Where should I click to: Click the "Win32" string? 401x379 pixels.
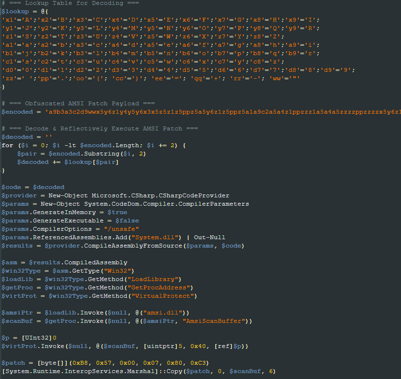(117, 271)
